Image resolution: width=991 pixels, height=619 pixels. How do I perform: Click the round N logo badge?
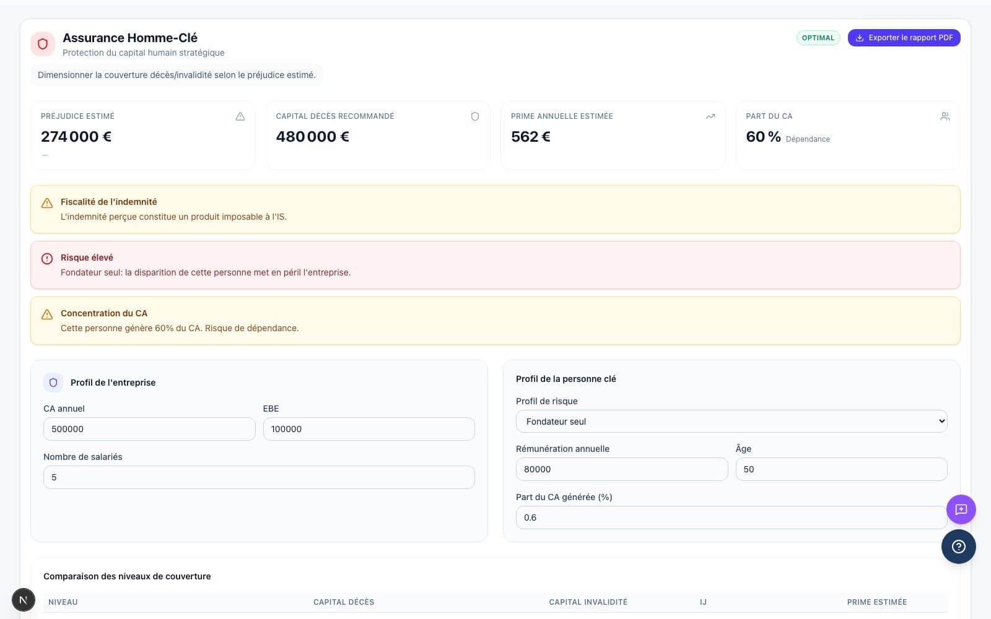[x=24, y=600]
